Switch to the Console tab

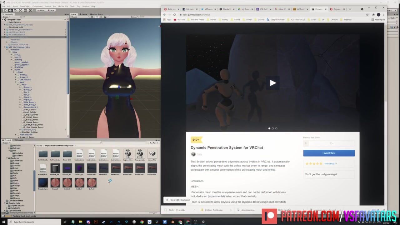(19, 140)
